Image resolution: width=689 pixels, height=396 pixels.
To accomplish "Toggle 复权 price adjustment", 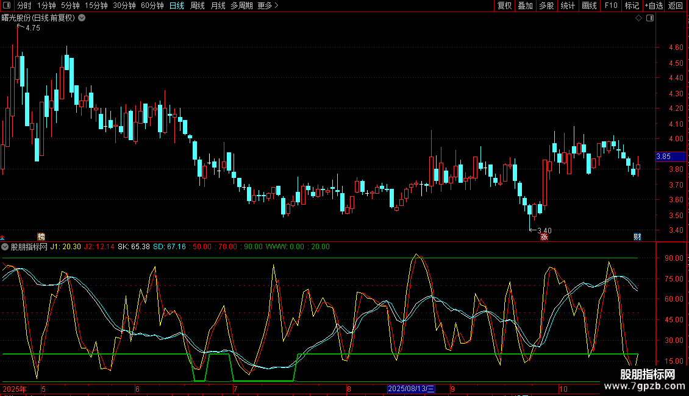I will point(504,5).
